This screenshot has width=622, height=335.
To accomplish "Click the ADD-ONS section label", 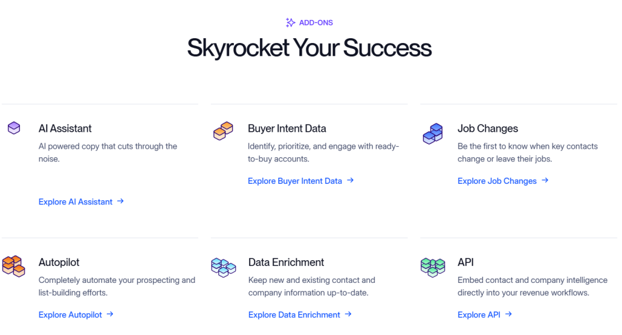I will click(316, 23).
